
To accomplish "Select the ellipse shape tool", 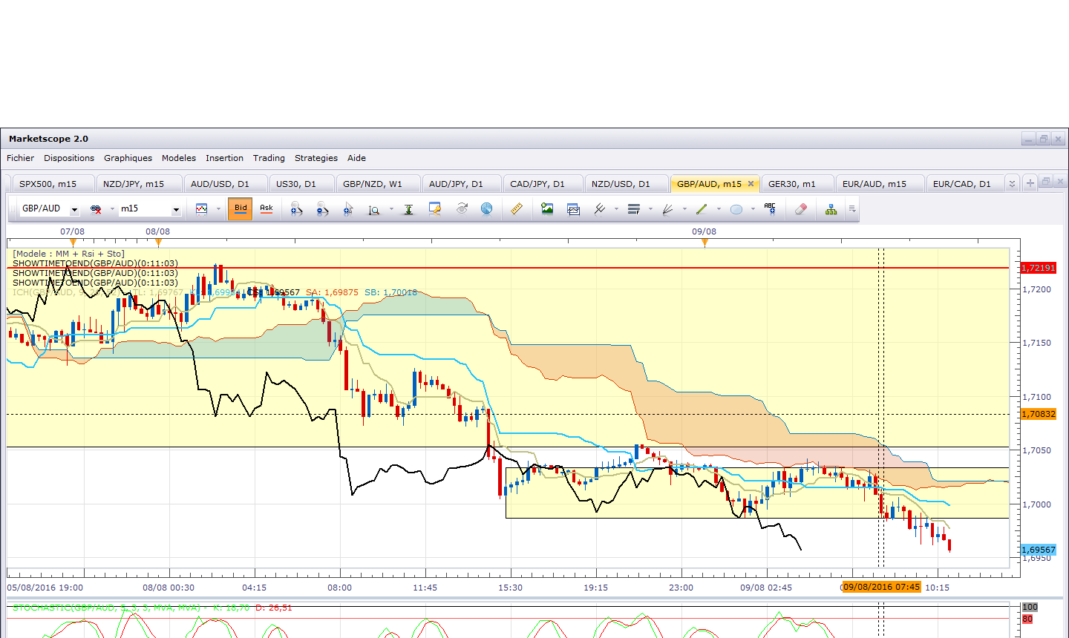I will click(x=736, y=209).
